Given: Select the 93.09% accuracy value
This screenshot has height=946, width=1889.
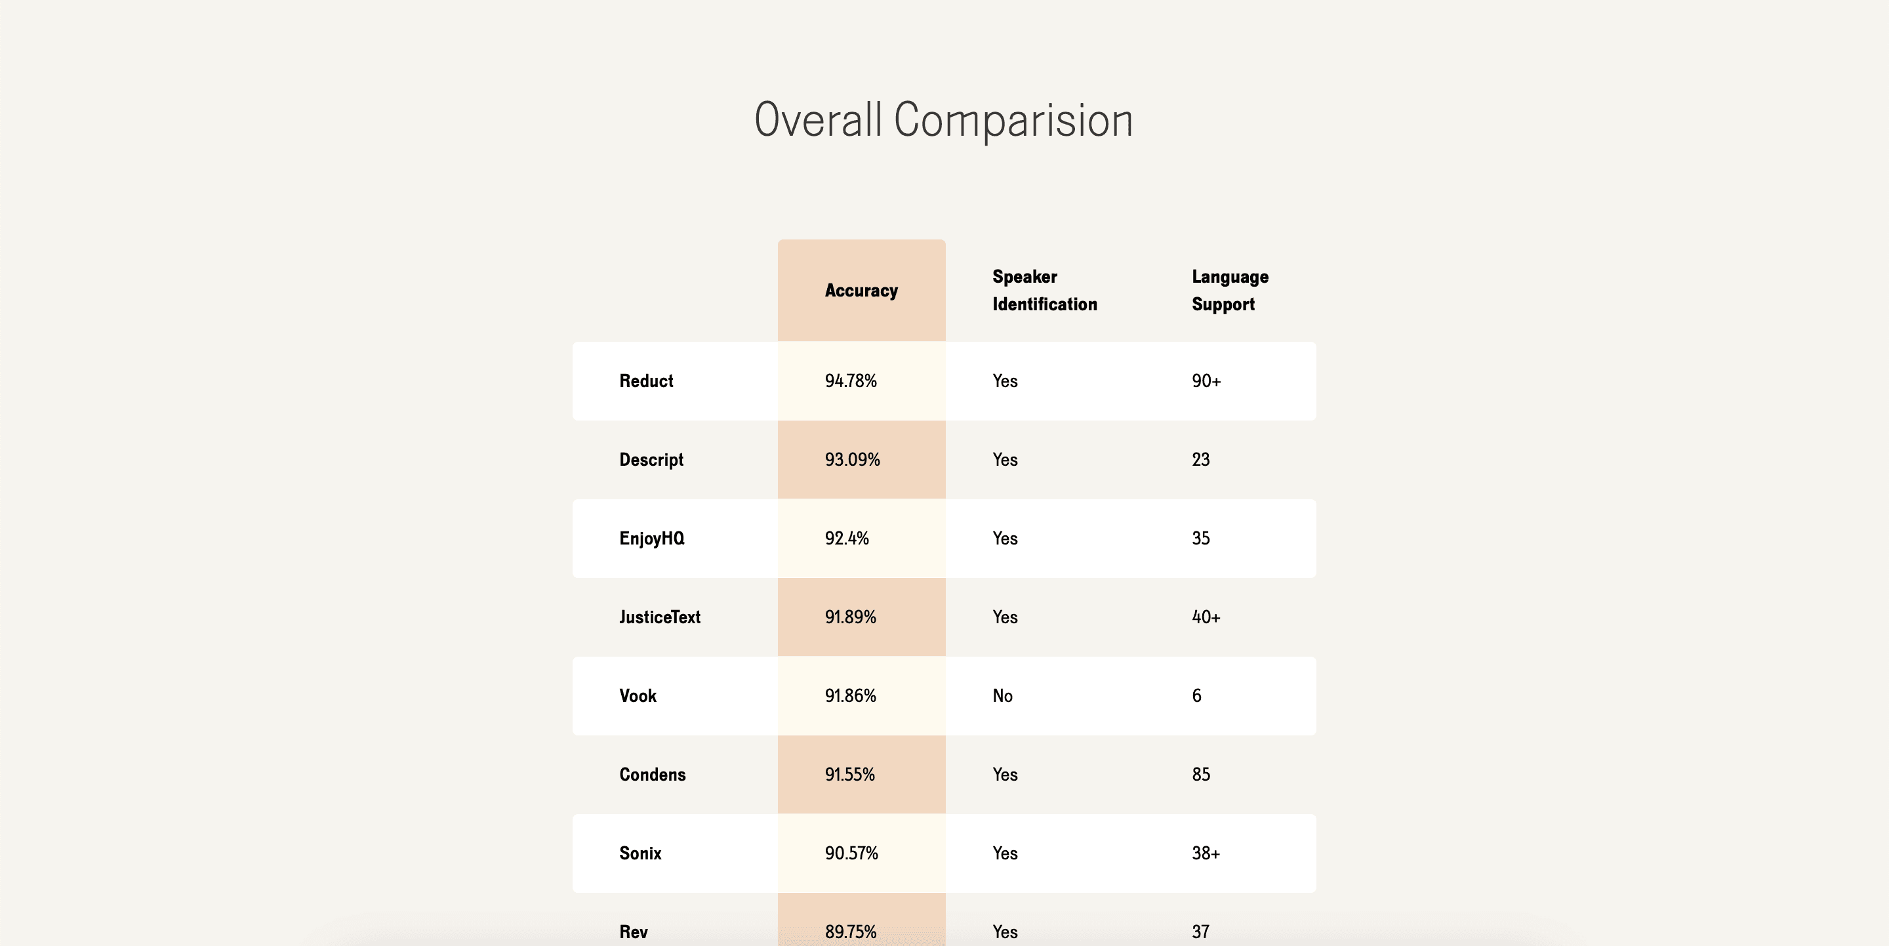Looking at the screenshot, I should click(x=852, y=459).
